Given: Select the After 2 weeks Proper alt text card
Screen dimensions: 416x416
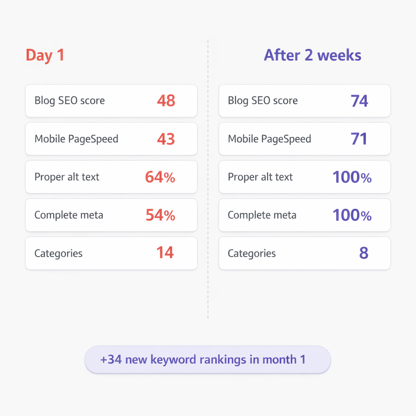Looking at the screenshot, I should (x=304, y=177).
